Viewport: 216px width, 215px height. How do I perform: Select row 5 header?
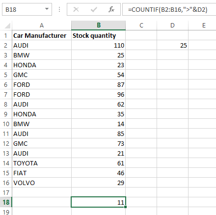tap(6, 75)
